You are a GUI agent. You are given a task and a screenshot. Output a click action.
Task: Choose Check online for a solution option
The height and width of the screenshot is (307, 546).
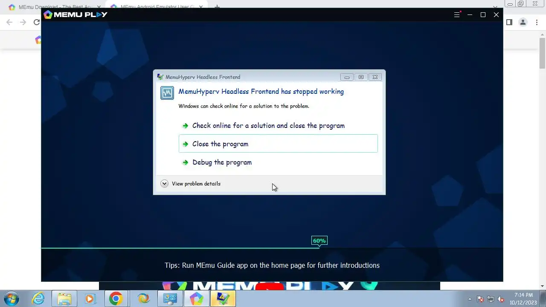click(x=278, y=126)
